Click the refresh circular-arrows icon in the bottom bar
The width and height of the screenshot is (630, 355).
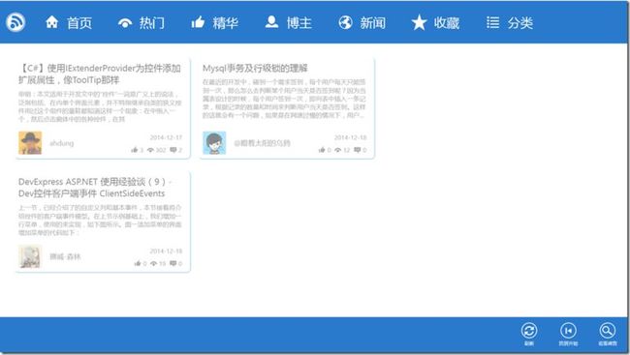click(x=529, y=331)
